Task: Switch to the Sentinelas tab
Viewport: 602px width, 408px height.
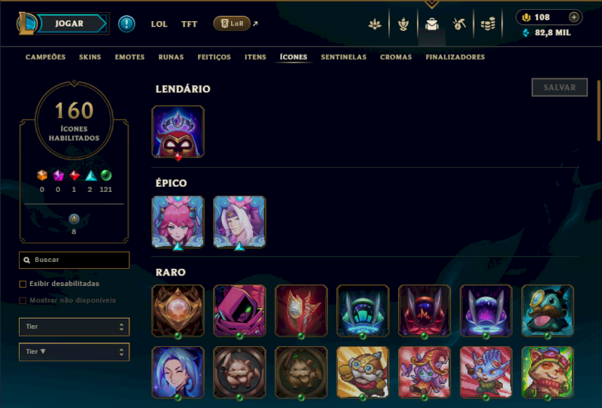Action: (344, 57)
